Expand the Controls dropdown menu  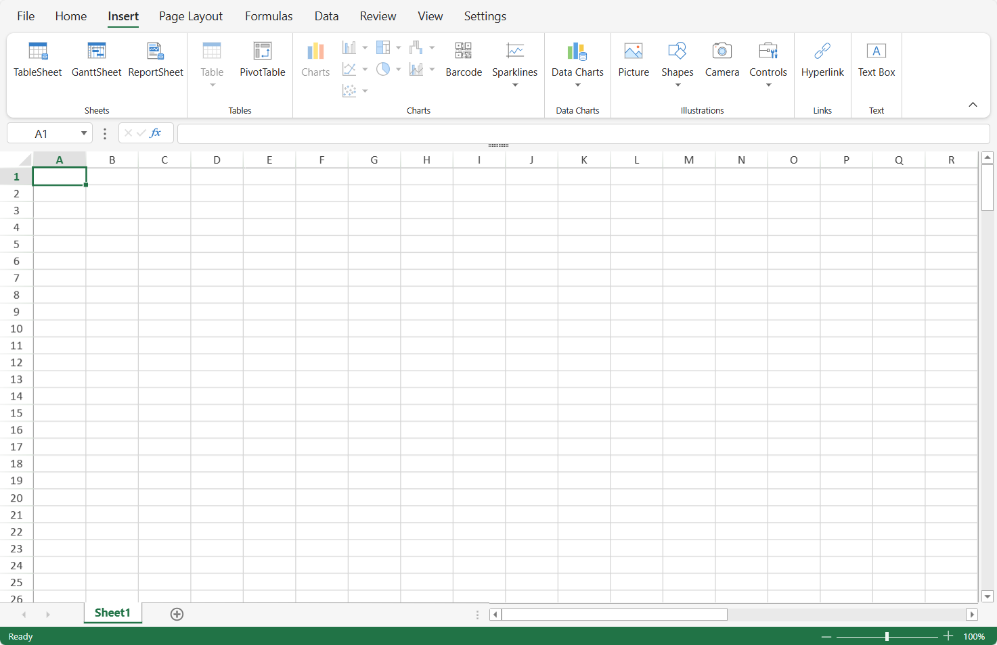click(x=768, y=85)
